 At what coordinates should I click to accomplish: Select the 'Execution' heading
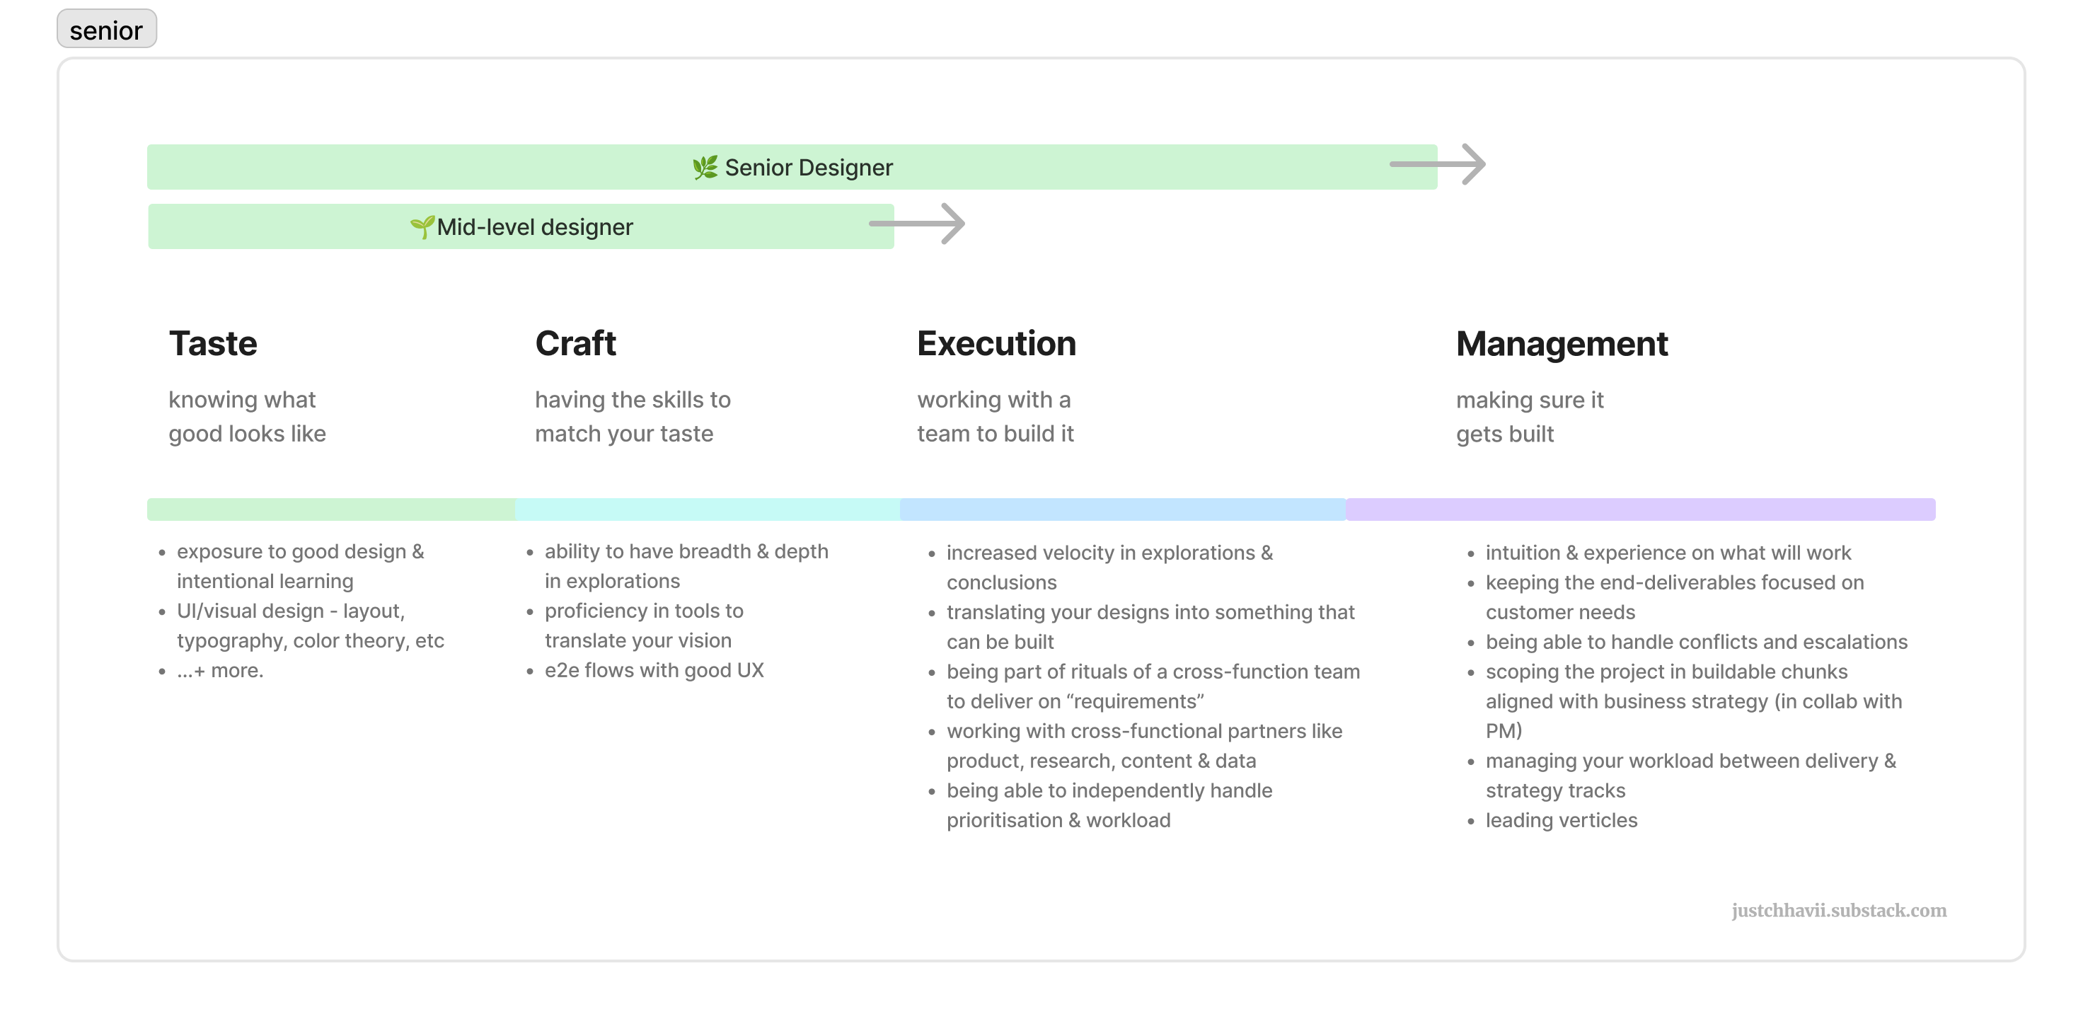click(996, 344)
